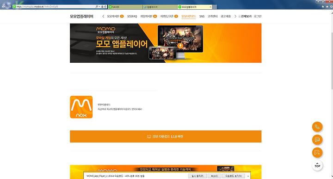
Task: Click the right chevron in site navigation
Action: pos(235,16)
